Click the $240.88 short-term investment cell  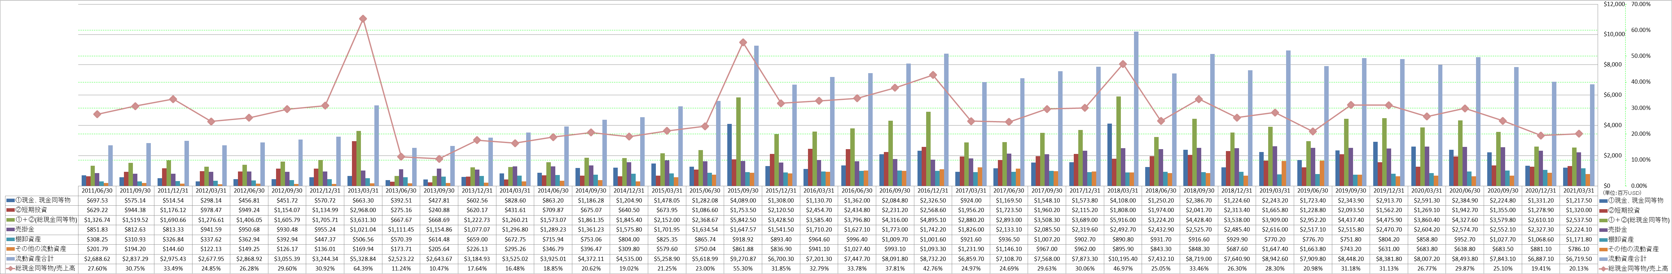pos(439,210)
